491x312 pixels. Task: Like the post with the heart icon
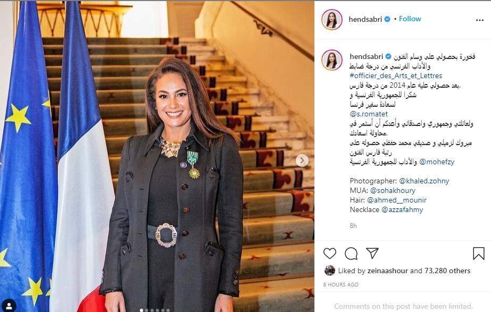point(329,253)
